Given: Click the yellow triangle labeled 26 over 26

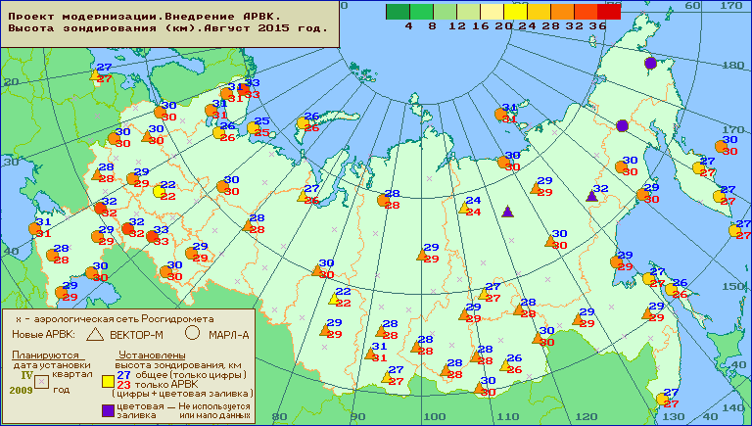Looking at the screenshot, I should (505, 365).
